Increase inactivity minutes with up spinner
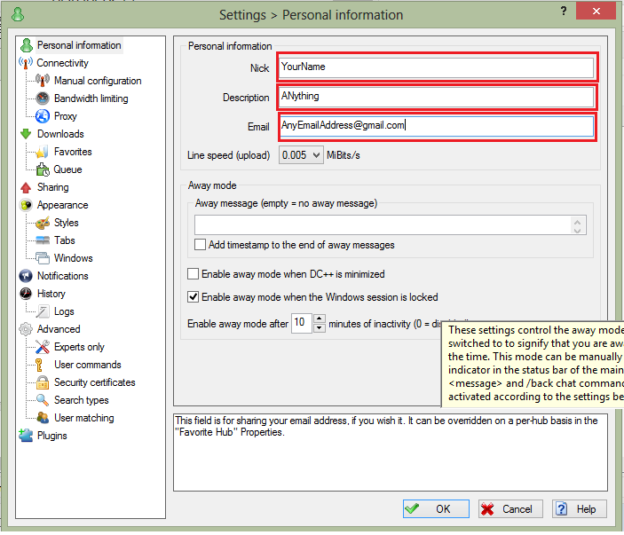 (320, 319)
